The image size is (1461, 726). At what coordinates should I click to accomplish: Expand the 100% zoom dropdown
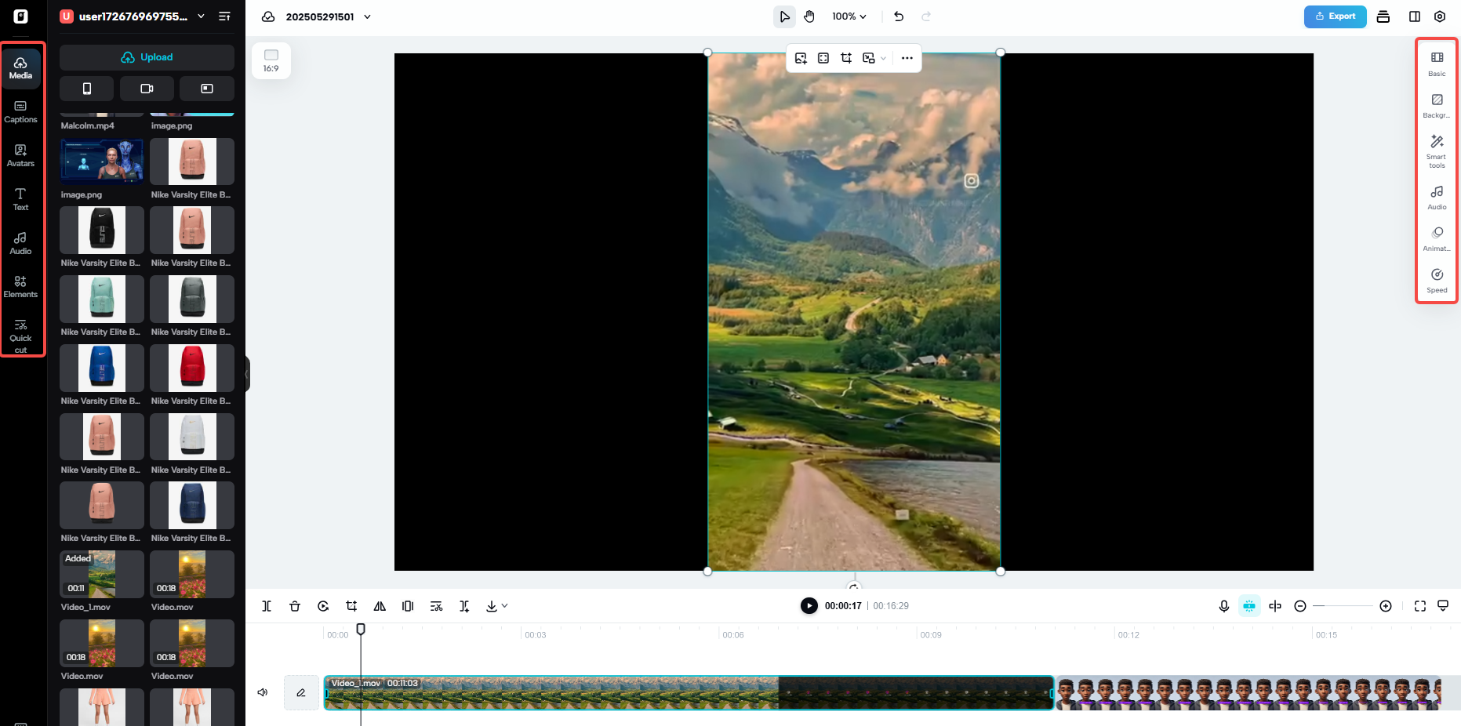click(x=849, y=16)
